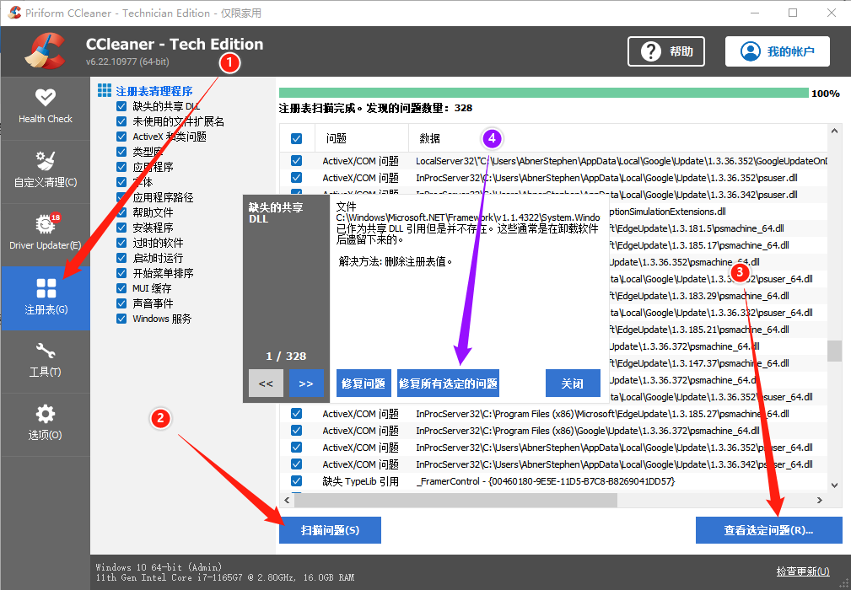Open 我的帐户 account button
Viewport: 851px width, 590px height.
point(777,51)
